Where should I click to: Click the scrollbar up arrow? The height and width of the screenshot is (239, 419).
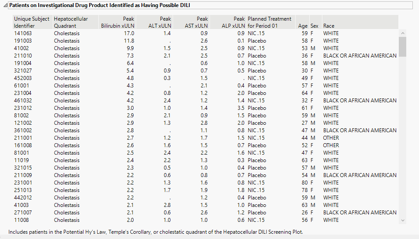(402, 33)
